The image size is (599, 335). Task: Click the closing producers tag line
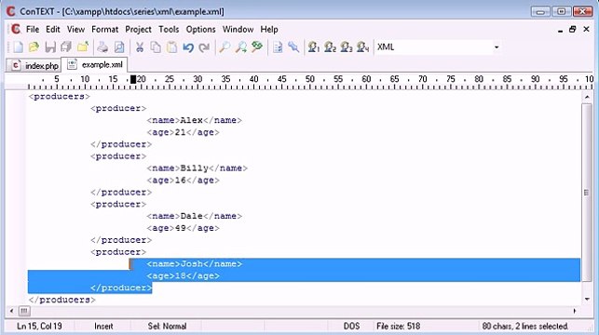pos(61,300)
